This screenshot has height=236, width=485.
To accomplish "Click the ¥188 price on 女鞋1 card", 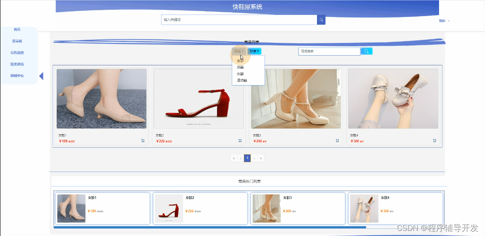I will point(63,141).
